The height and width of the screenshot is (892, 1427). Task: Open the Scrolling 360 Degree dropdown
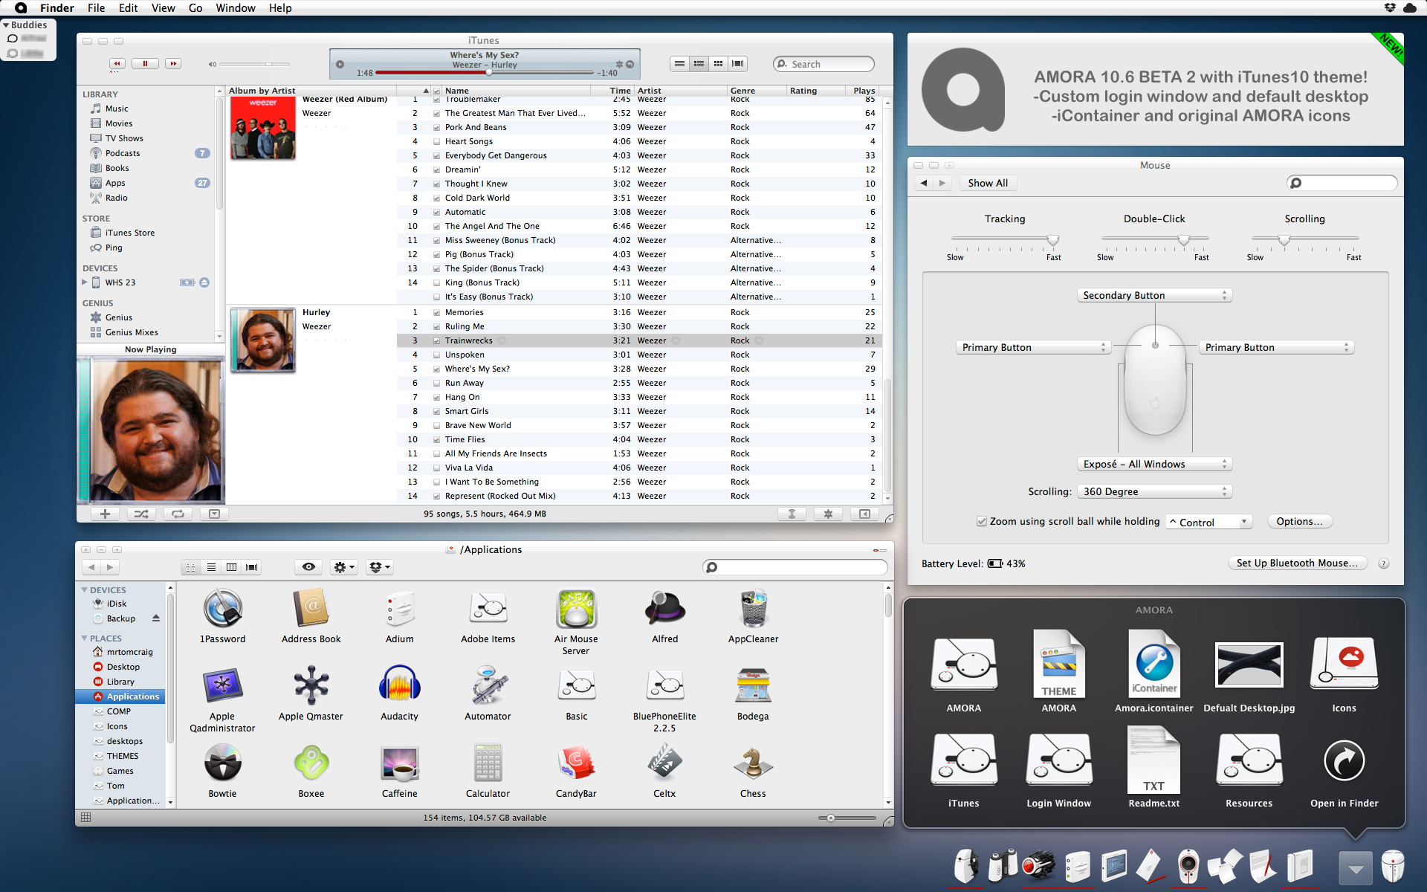point(1154,492)
